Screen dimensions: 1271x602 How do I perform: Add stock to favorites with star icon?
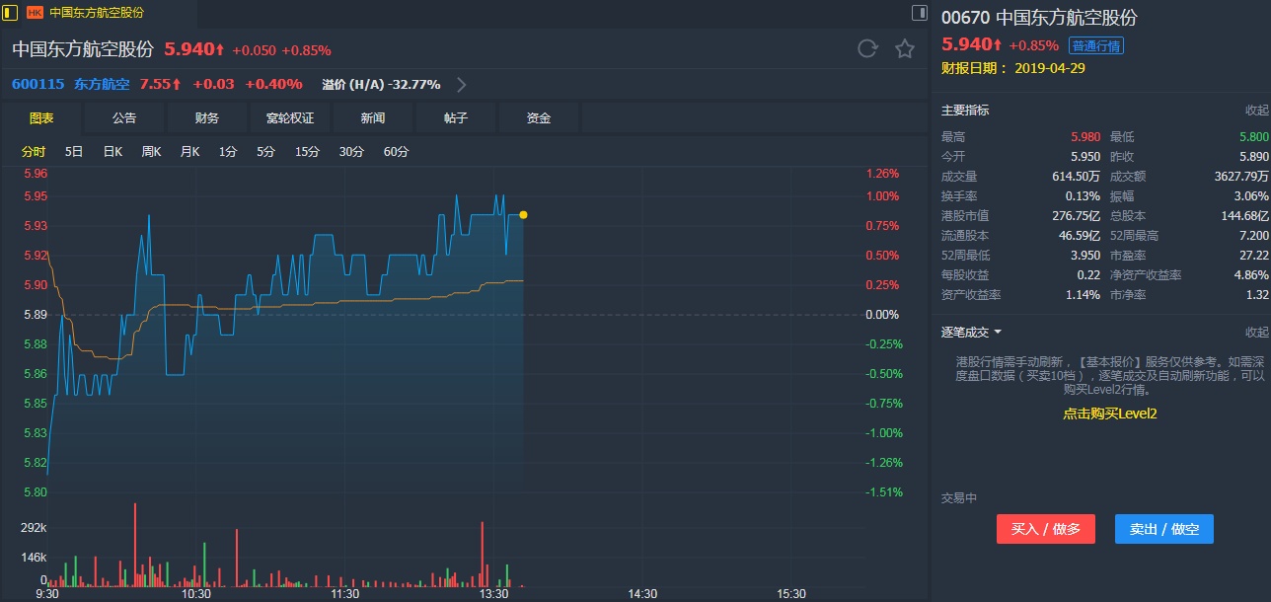coord(904,49)
